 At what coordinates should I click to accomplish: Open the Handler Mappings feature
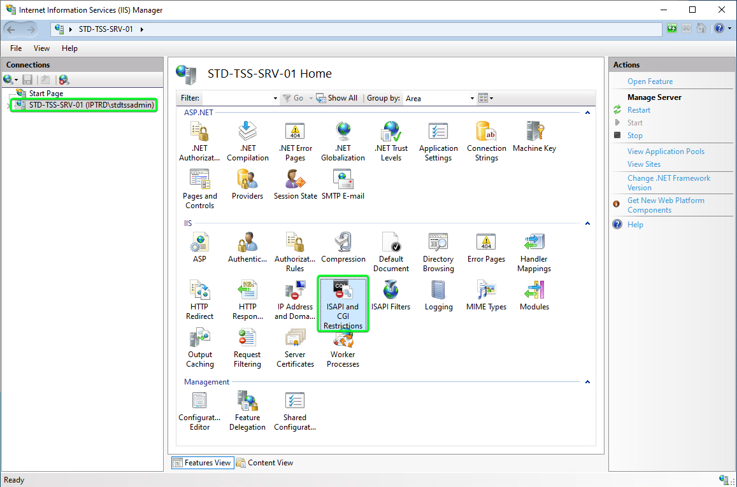click(534, 252)
